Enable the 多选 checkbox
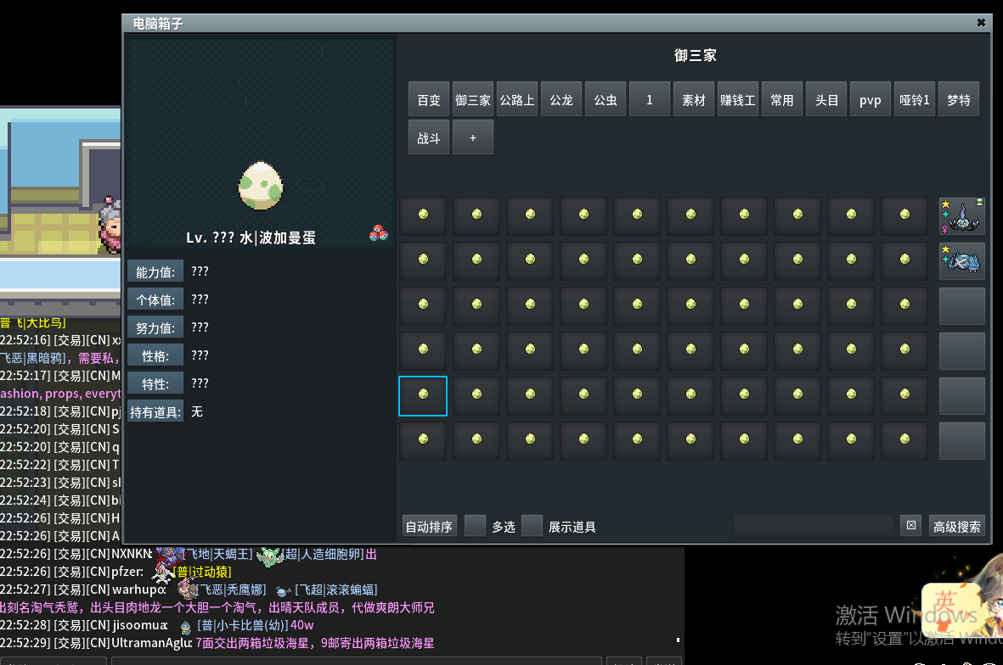 click(x=475, y=526)
